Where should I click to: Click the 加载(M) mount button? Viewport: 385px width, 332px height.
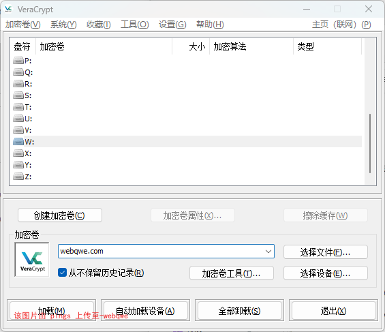pos(52,311)
